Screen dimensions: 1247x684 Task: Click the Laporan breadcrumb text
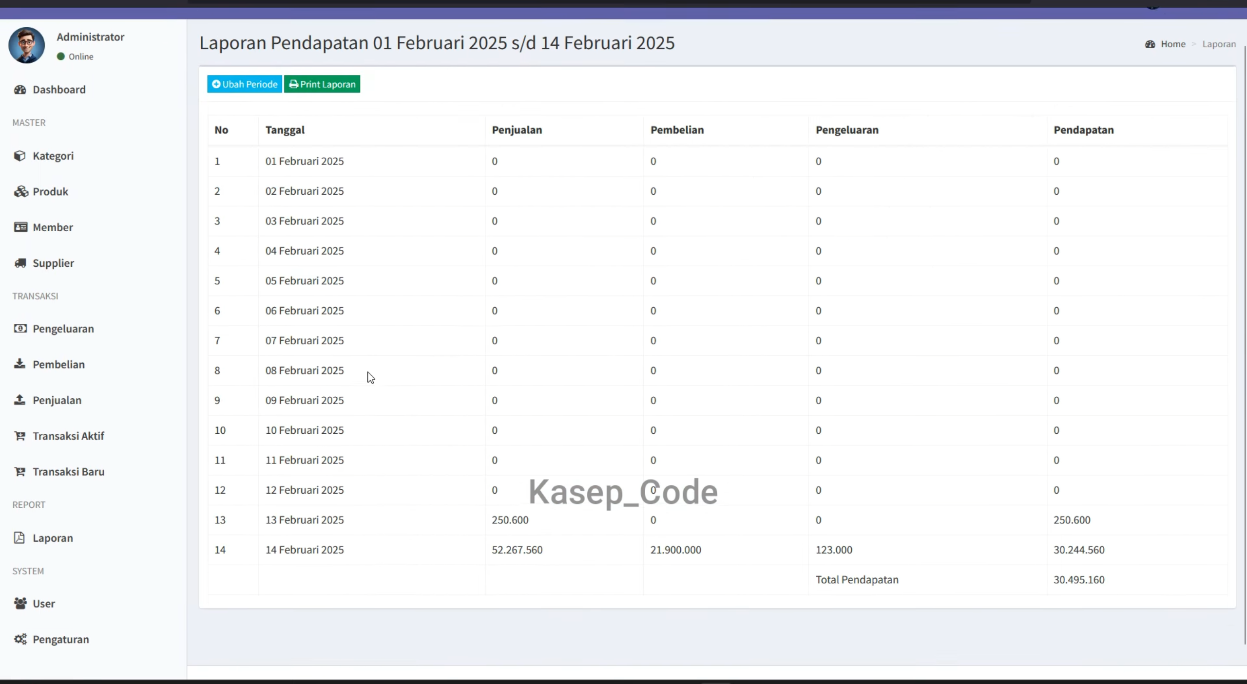[1219, 44]
